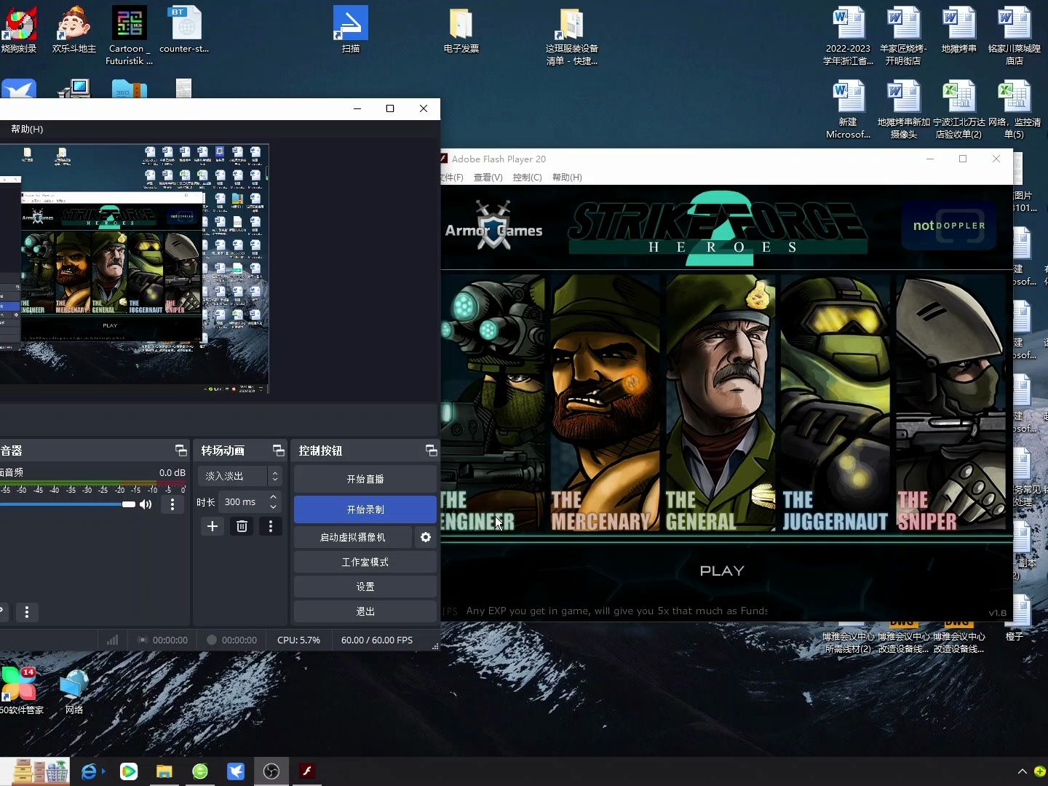This screenshot has height=786, width=1048.
Task: Click the network signal bars status icon
Action: pyautogui.click(x=112, y=640)
